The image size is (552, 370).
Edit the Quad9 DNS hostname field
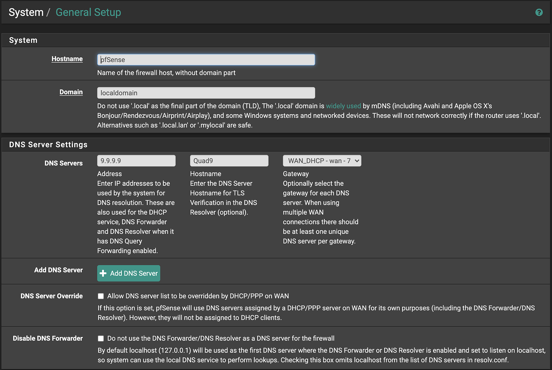[x=229, y=161]
